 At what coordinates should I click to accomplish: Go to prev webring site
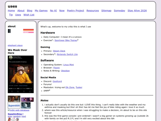click(x=10, y=117)
